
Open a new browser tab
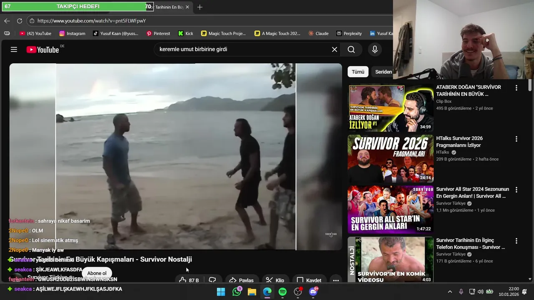pyautogui.click(x=200, y=7)
